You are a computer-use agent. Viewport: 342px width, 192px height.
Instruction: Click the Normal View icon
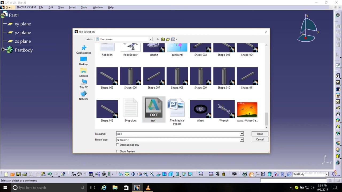158,174
